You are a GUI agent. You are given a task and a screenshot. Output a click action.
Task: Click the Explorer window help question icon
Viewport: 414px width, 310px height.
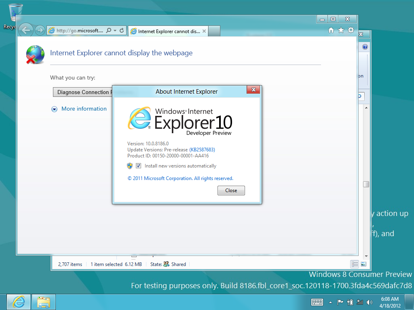click(x=365, y=47)
